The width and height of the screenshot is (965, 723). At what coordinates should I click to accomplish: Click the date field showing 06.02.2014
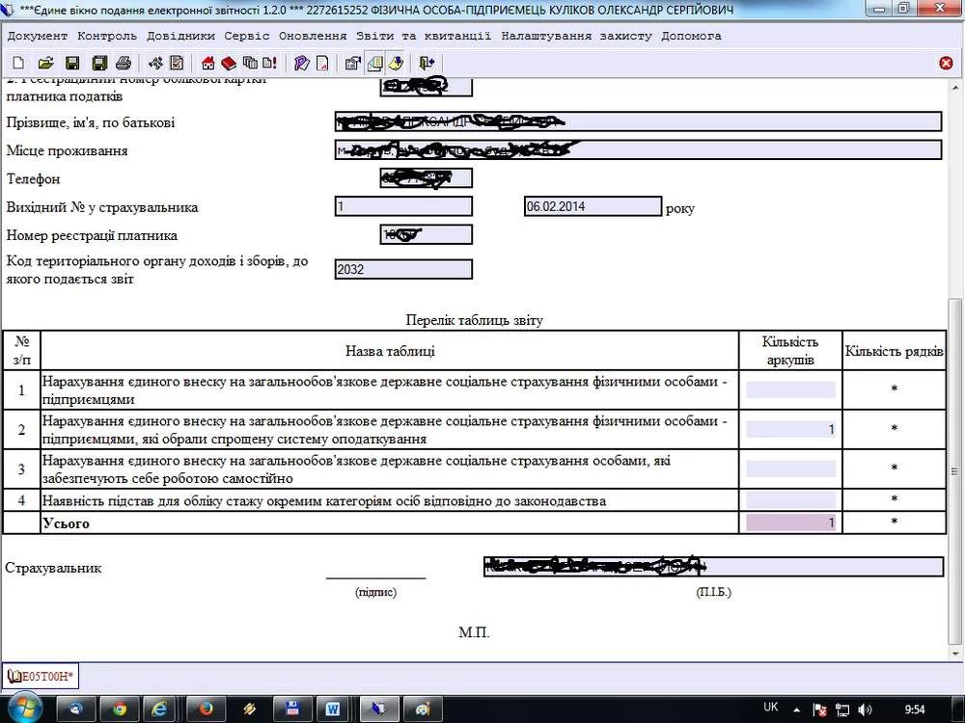(592, 206)
